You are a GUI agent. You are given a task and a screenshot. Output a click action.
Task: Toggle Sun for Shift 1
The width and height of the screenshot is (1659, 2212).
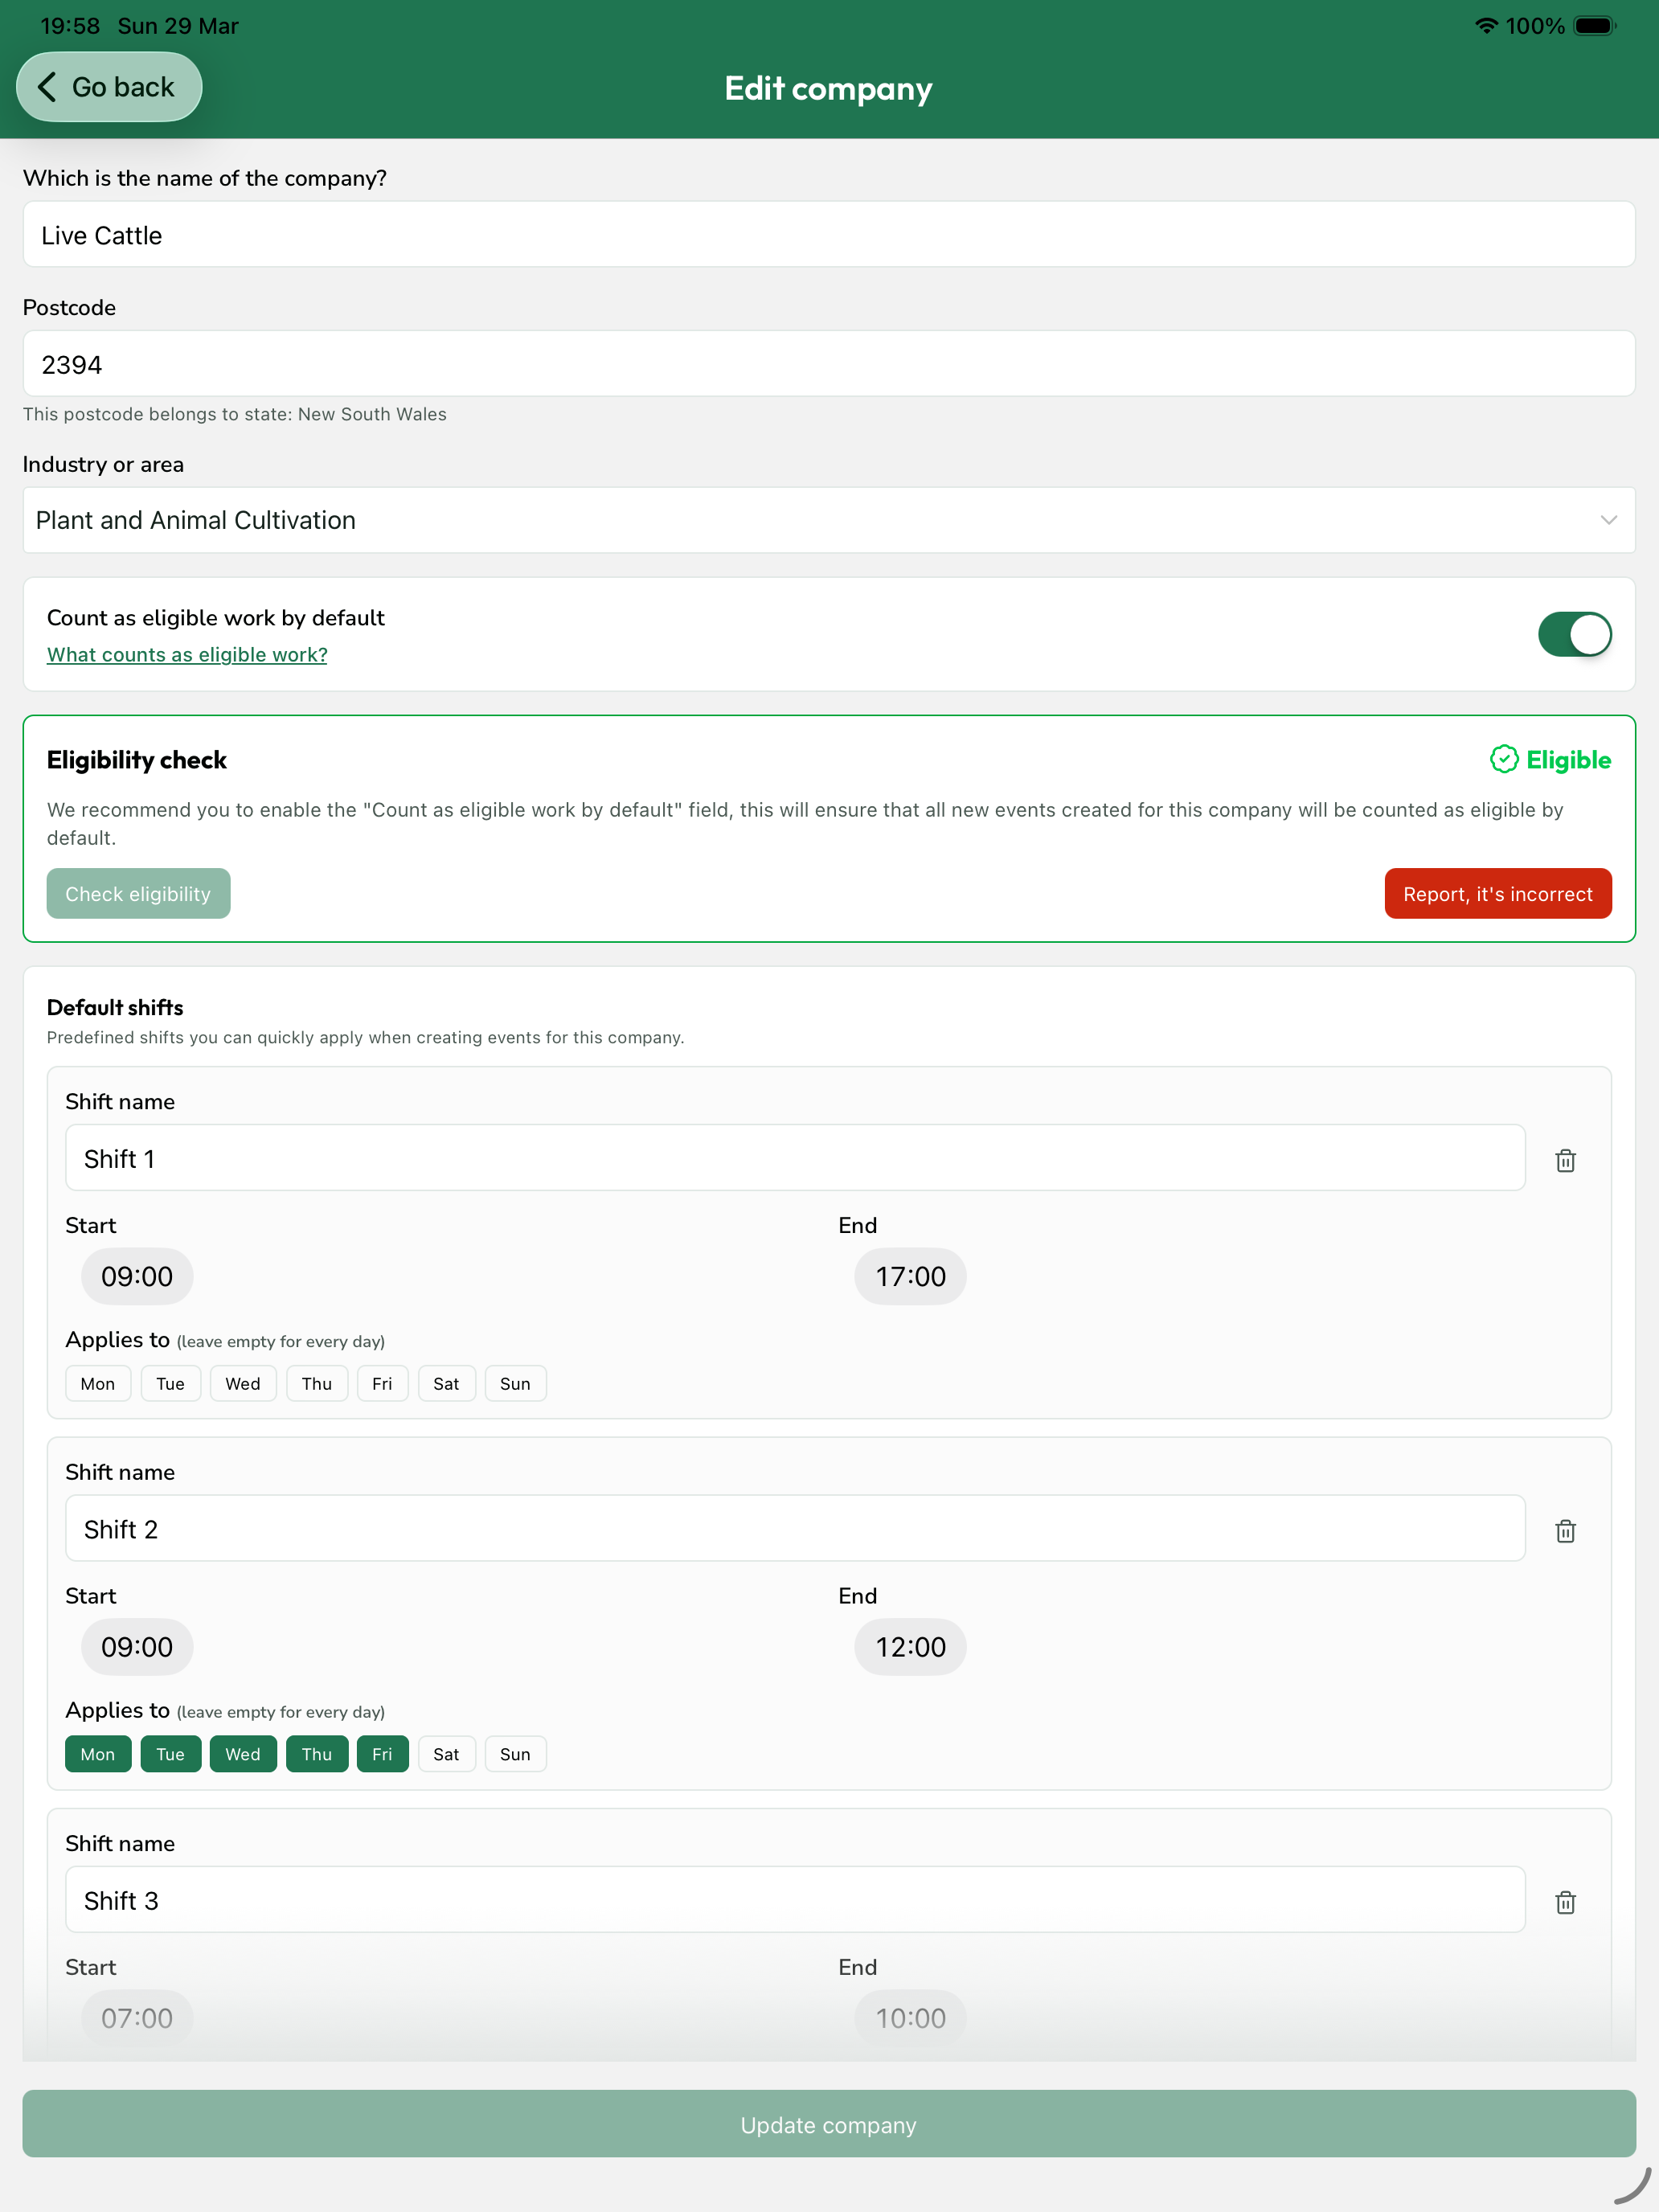click(515, 1383)
